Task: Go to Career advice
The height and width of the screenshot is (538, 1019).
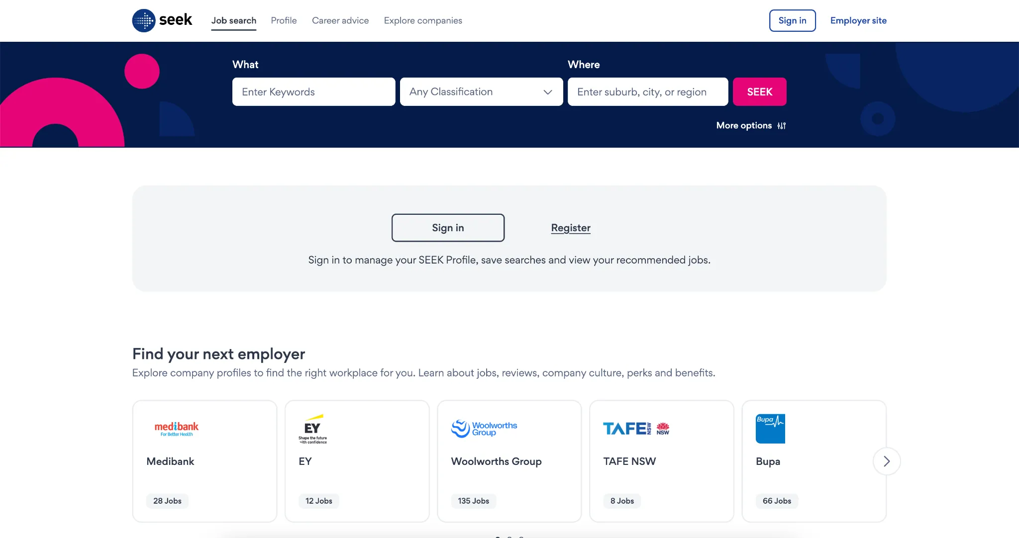Action: [x=340, y=20]
